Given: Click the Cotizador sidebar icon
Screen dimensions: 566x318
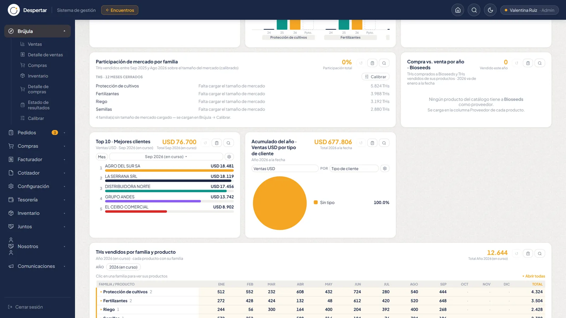Looking at the screenshot, I should click(x=11, y=173).
